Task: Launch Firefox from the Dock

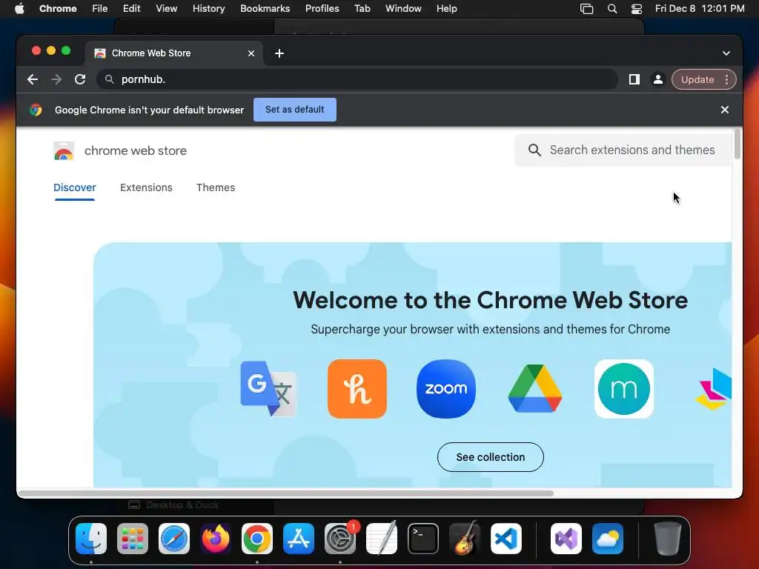Action: point(216,539)
